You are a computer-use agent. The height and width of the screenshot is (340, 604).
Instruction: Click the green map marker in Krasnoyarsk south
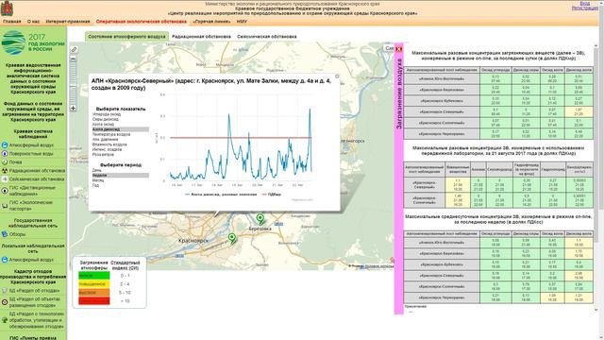pyautogui.click(x=232, y=238)
